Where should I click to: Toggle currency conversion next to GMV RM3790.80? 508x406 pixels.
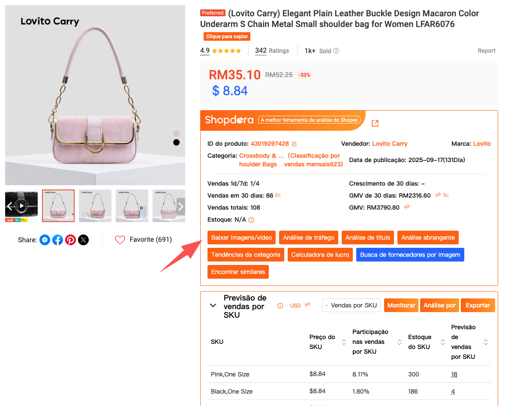coord(407,208)
